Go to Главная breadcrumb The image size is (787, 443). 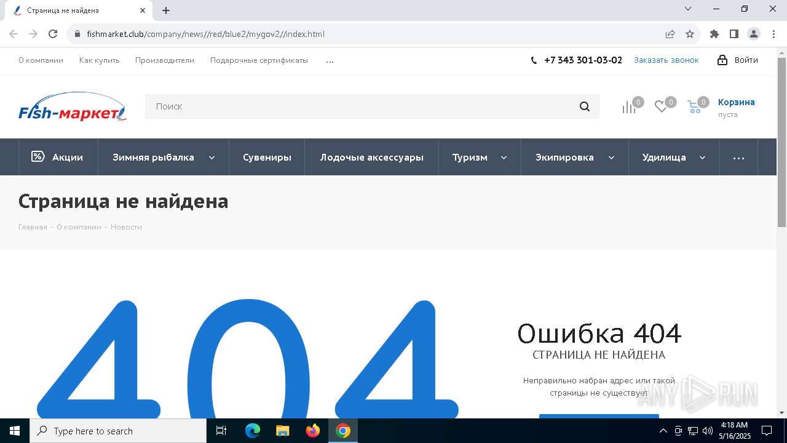point(33,227)
